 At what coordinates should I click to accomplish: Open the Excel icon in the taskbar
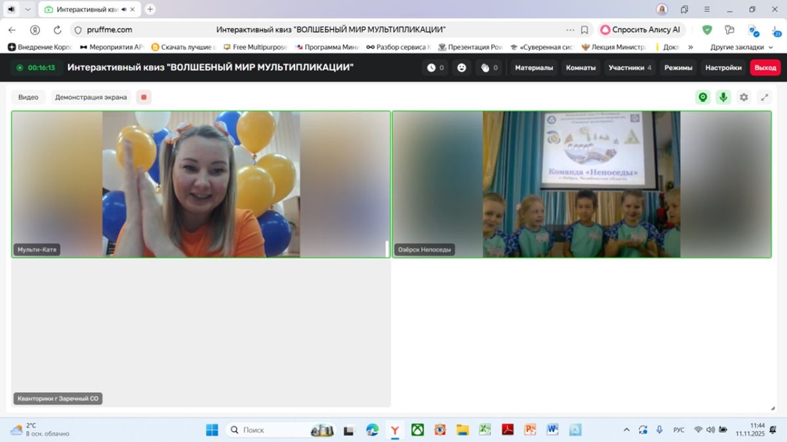click(x=485, y=430)
